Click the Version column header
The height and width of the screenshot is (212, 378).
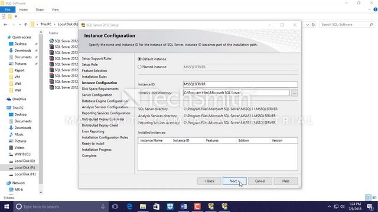click(277, 140)
